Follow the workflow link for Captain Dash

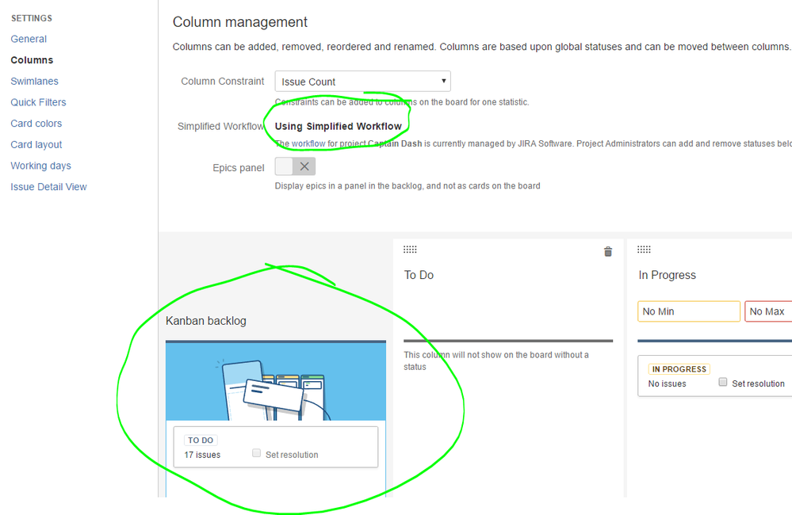[x=308, y=144]
